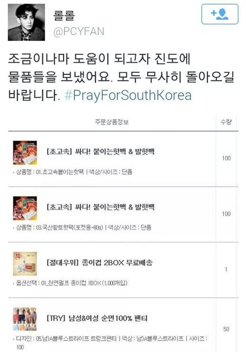Open the 남성&여성 순면100% 팬티 title
246x352 pixels.
(x=97, y=318)
